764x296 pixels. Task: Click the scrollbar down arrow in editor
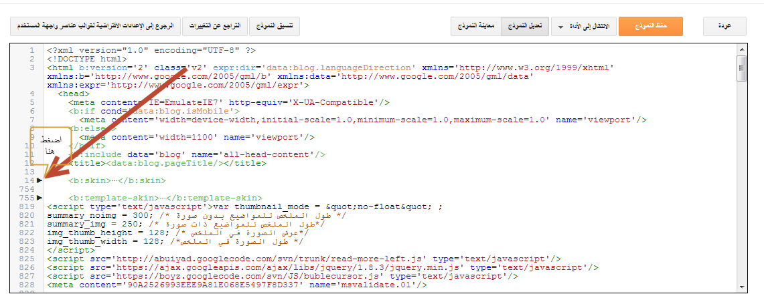tap(741, 288)
